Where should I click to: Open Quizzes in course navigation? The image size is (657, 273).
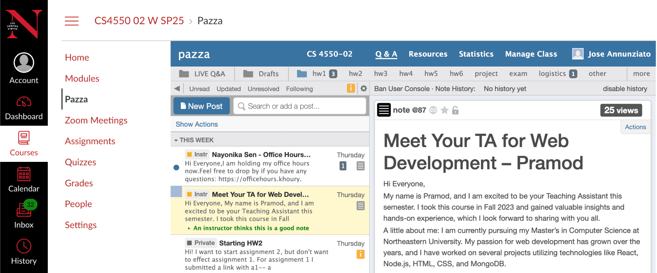pyautogui.click(x=80, y=162)
